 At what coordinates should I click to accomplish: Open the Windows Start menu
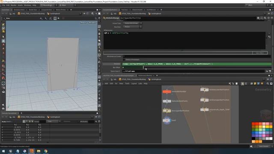tap(3, 151)
